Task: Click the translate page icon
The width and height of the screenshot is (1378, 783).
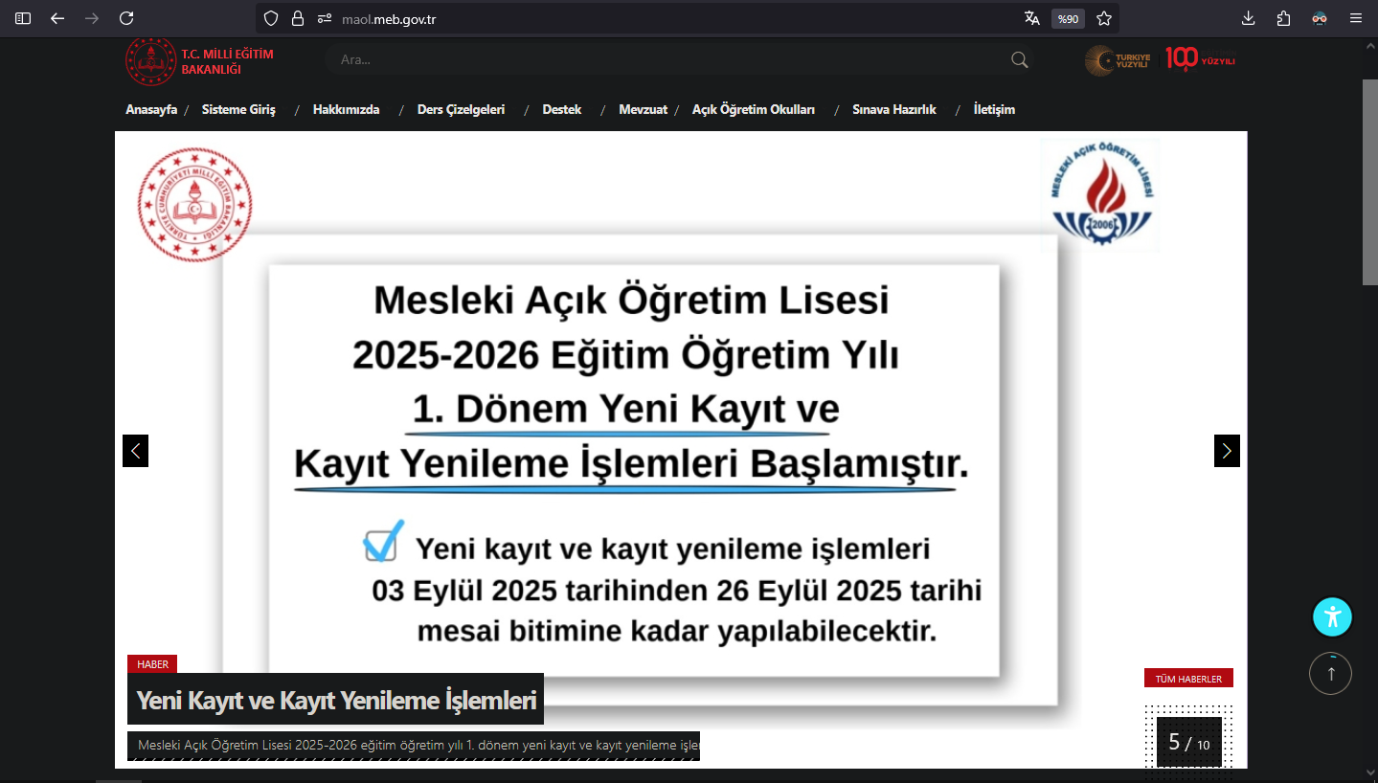Action: (1031, 18)
